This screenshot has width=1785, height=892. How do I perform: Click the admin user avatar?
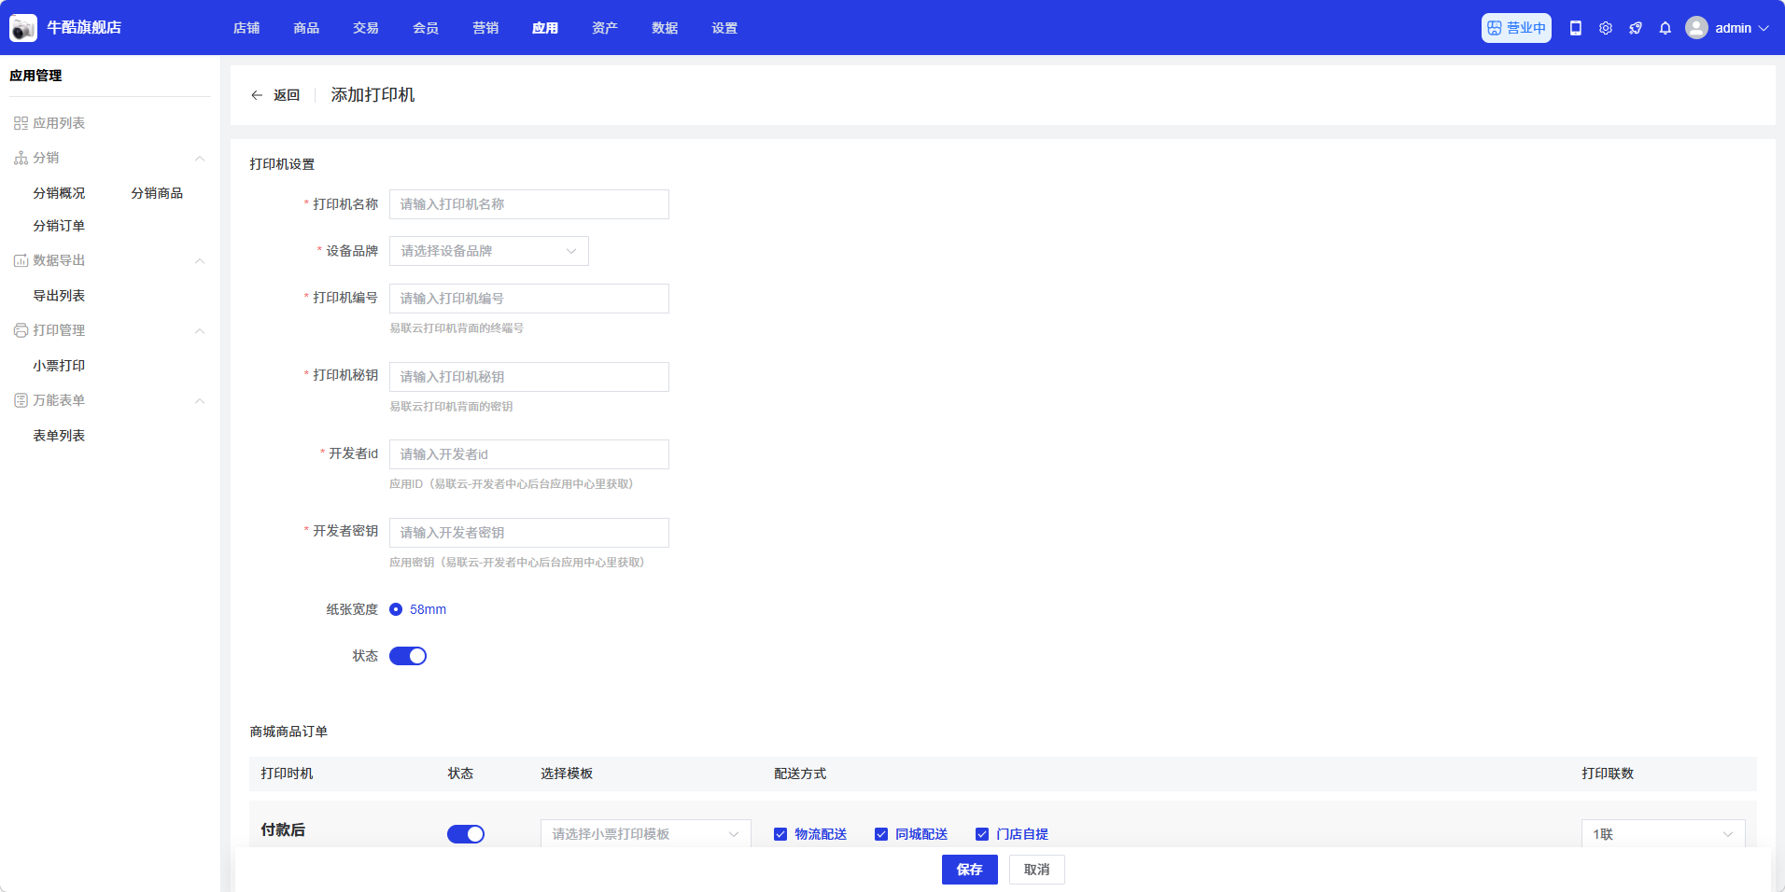pyautogui.click(x=1696, y=28)
